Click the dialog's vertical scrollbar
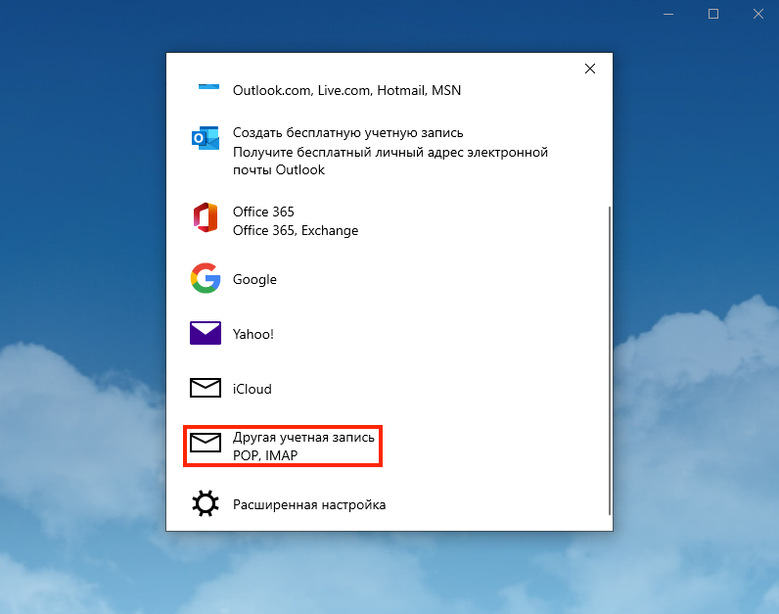779x614 pixels. [609, 360]
